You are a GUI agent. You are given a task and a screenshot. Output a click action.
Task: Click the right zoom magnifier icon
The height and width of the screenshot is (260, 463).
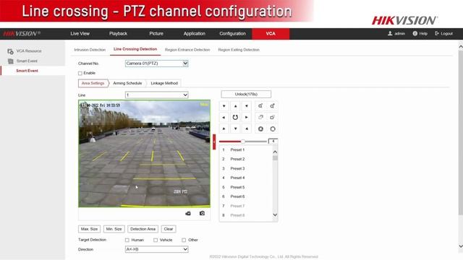pyautogui.click(x=272, y=106)
